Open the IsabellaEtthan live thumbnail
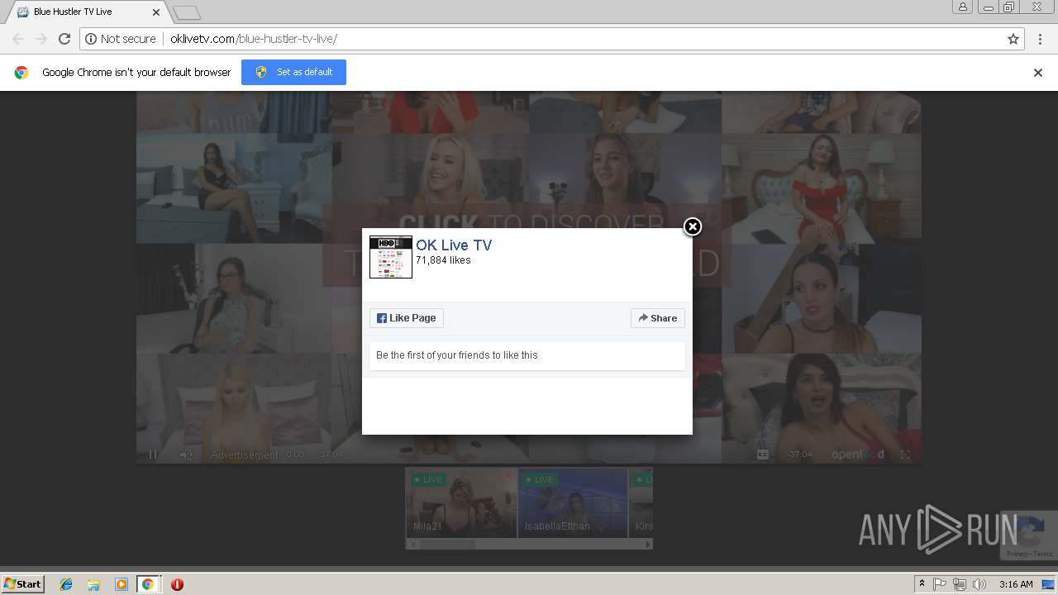 573,503
